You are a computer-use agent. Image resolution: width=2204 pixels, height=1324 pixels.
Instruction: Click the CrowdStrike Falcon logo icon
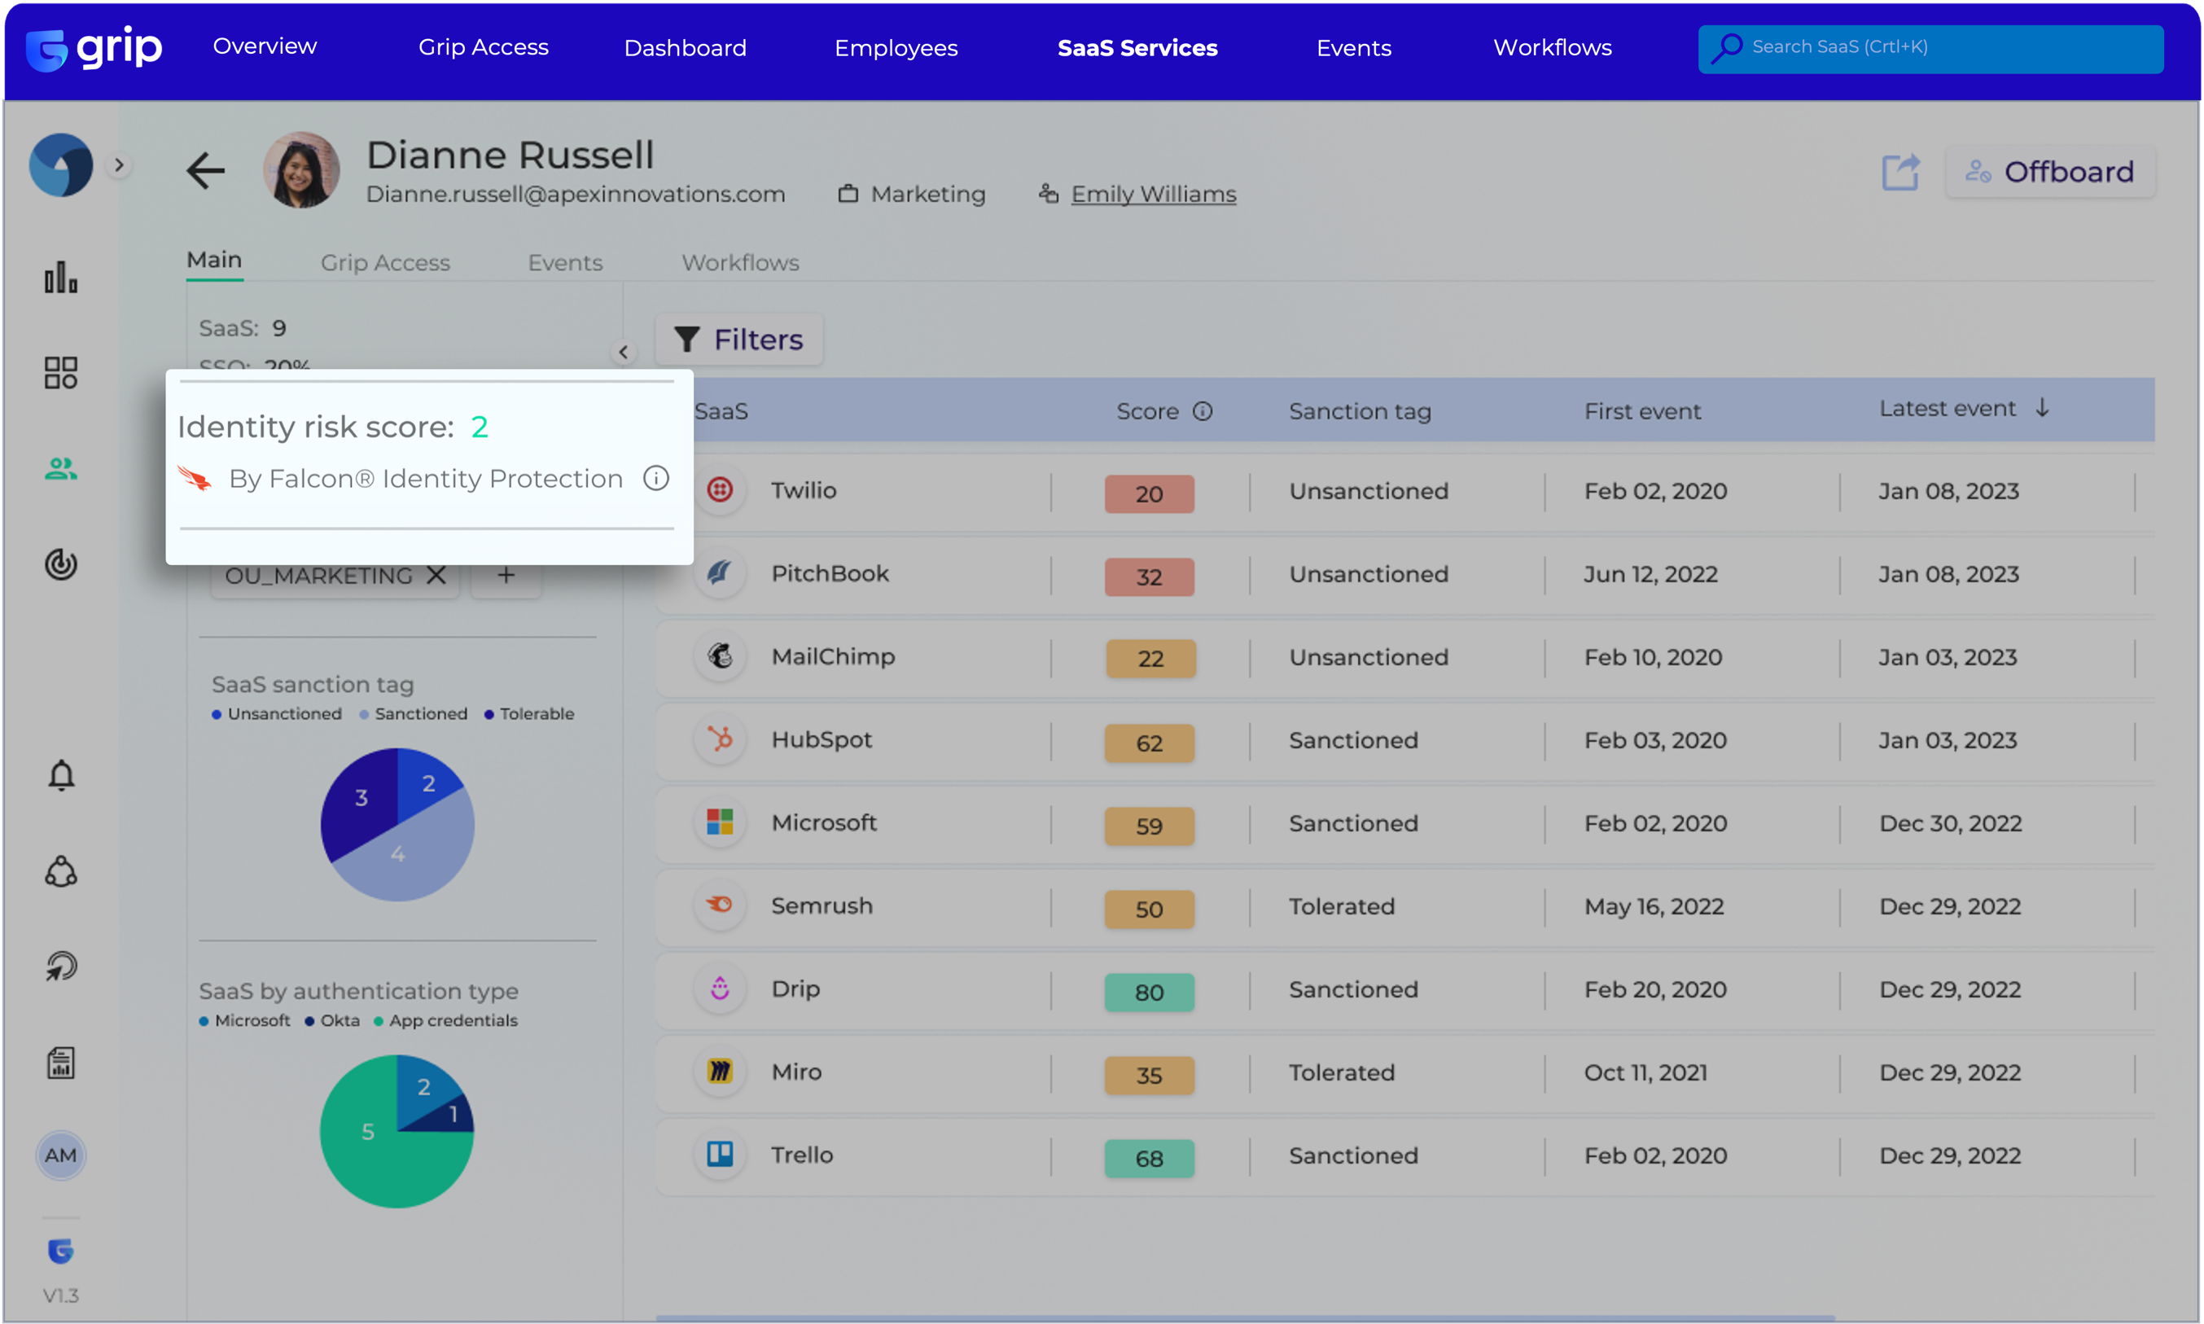coord(195,478)
